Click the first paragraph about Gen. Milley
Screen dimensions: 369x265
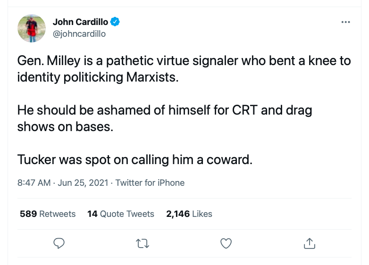(184, 69)
